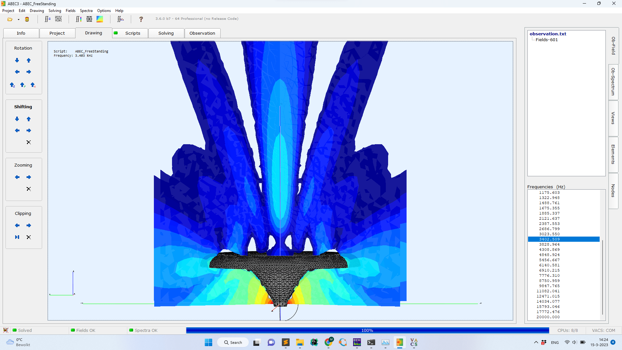Click the rainbow color field icon
The width and height of the screenshot is (622, 350).
coord(100,19)
